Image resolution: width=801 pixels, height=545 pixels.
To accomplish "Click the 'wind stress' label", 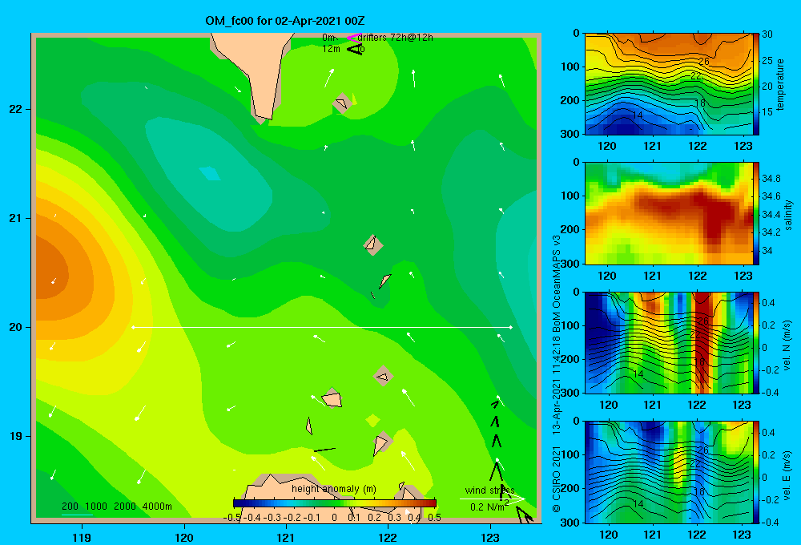I will (489, 490).
